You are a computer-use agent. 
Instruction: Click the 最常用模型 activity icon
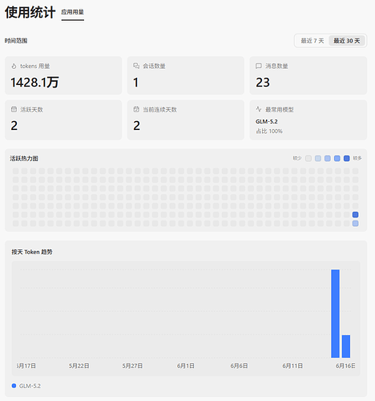point(259,109)
